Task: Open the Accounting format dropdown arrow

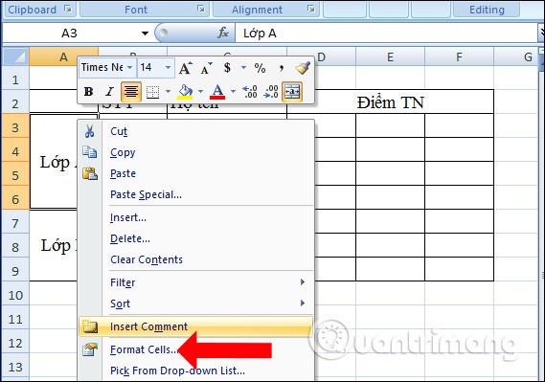Action: 243,67
